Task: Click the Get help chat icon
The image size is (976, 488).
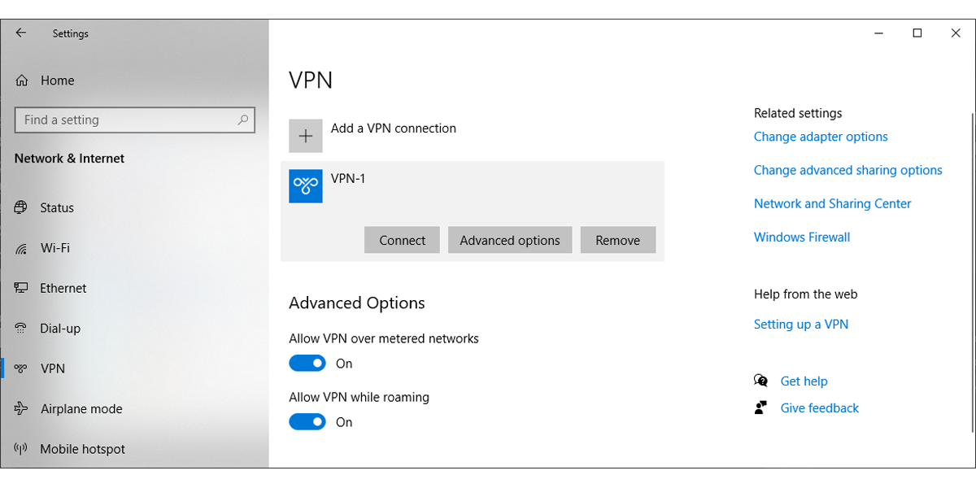Action: tap(761, 381)
